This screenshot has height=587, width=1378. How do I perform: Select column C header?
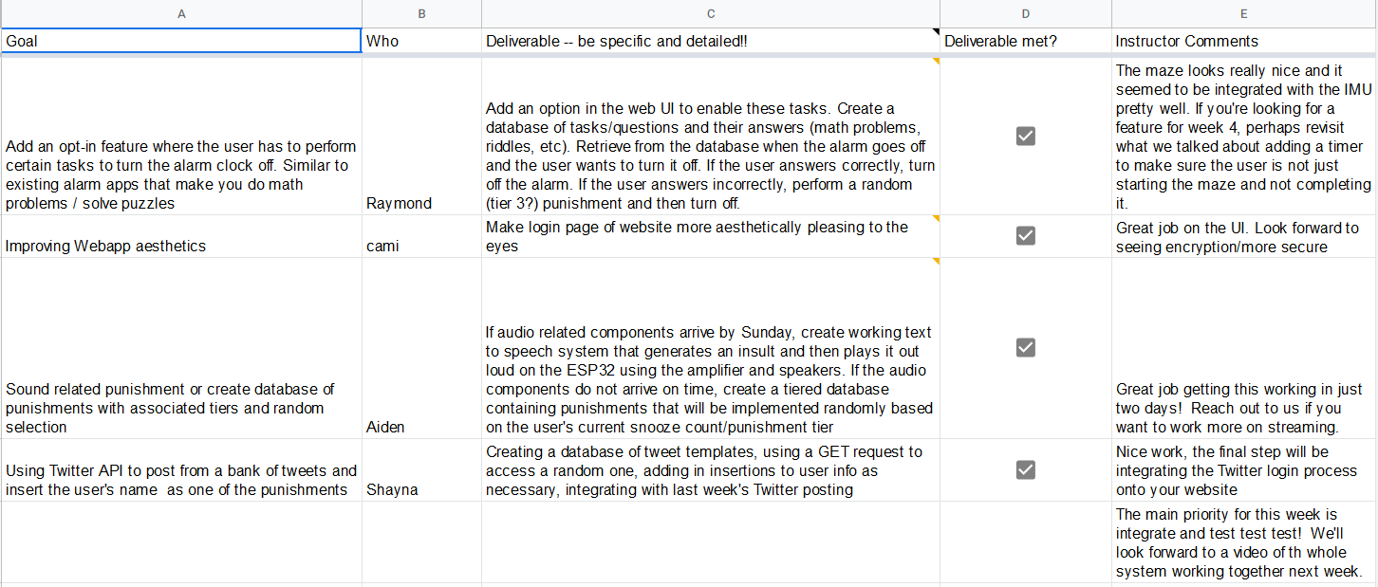[711, 13]
